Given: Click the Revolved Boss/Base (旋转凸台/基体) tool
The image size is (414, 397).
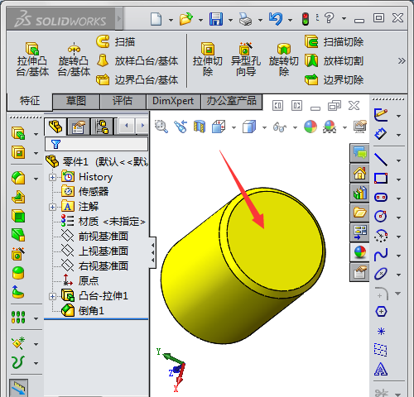Looking at the screenshot, I should (x=74, y=60).
